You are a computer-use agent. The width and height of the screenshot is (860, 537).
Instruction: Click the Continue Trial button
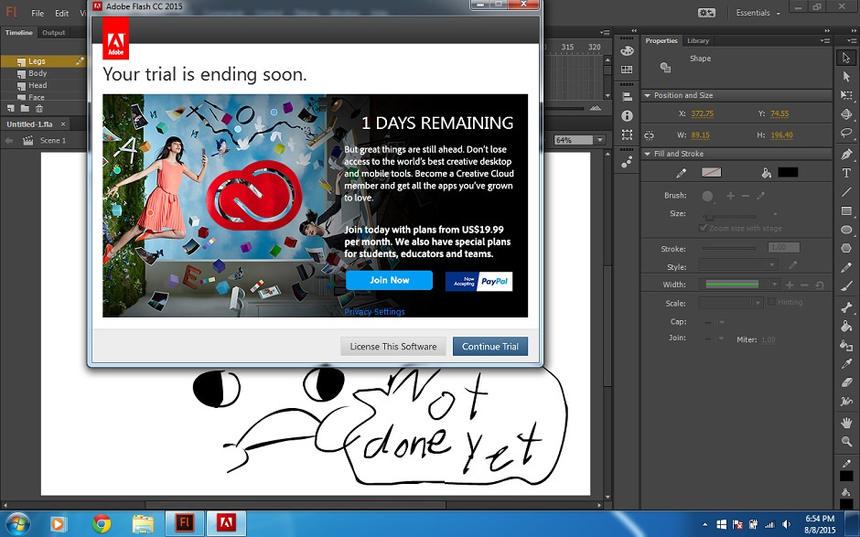coord(489,347)
